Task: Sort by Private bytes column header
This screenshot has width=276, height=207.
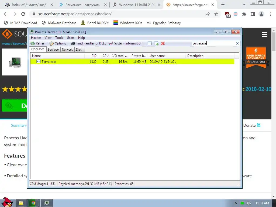Action: [139, 56]
